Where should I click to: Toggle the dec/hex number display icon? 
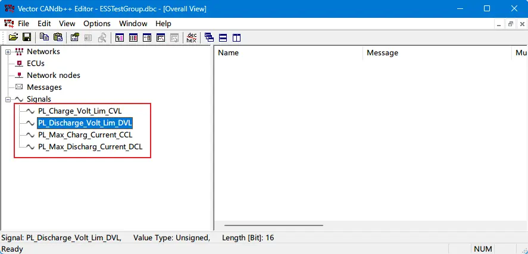tap(191, 37)
